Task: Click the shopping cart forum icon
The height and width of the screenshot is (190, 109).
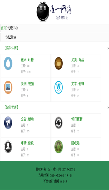Action: [59, 63]
